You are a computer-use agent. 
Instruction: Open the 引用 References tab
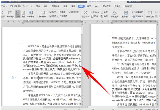[65, 6]
